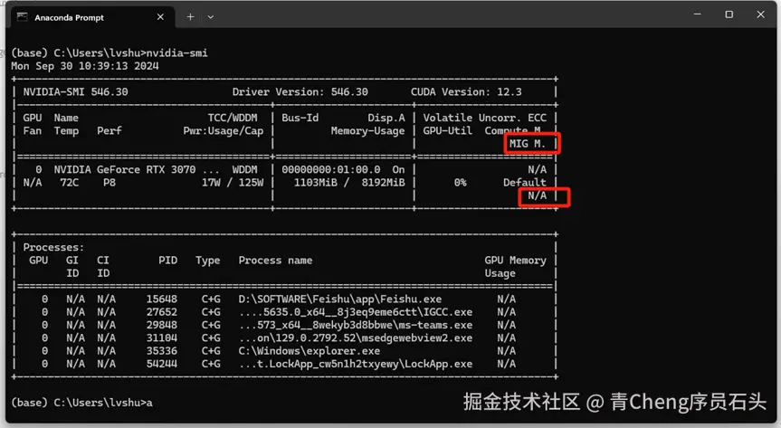Close the terminal window

760,14
